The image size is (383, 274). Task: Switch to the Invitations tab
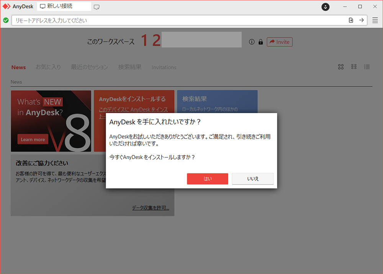click(x=164, y=67)
